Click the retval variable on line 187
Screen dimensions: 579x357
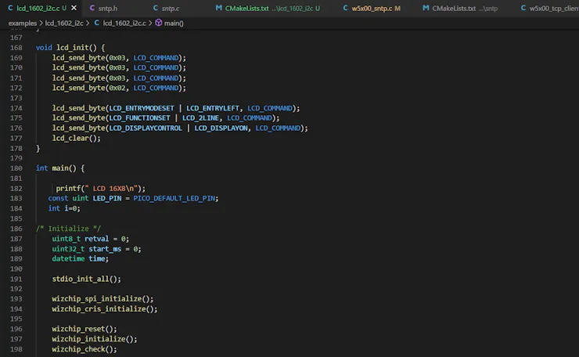point(96,239)
